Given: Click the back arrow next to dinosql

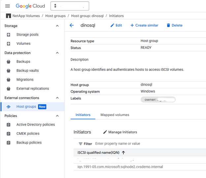Looking at the screenshot, I should pos(72,25).
